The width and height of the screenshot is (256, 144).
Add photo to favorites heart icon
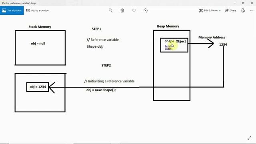[x=134, y=10]
